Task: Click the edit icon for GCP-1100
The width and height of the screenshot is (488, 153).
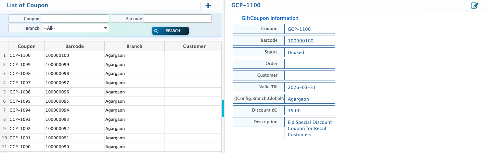Action: pos(474,5)
